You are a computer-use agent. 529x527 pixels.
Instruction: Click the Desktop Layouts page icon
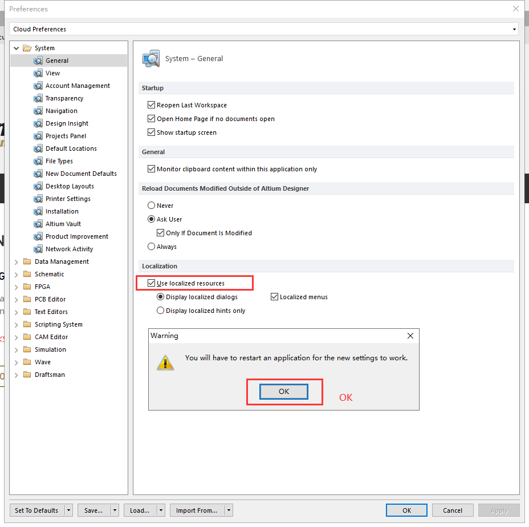pos(38,186)
